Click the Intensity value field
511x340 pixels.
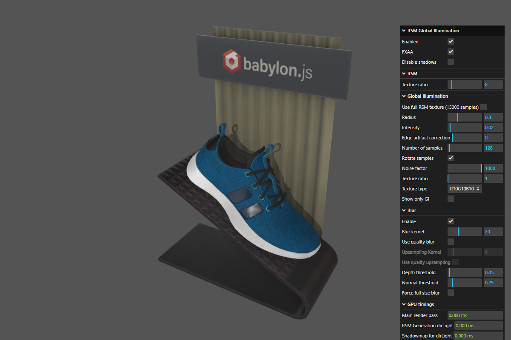coord(493,127)
